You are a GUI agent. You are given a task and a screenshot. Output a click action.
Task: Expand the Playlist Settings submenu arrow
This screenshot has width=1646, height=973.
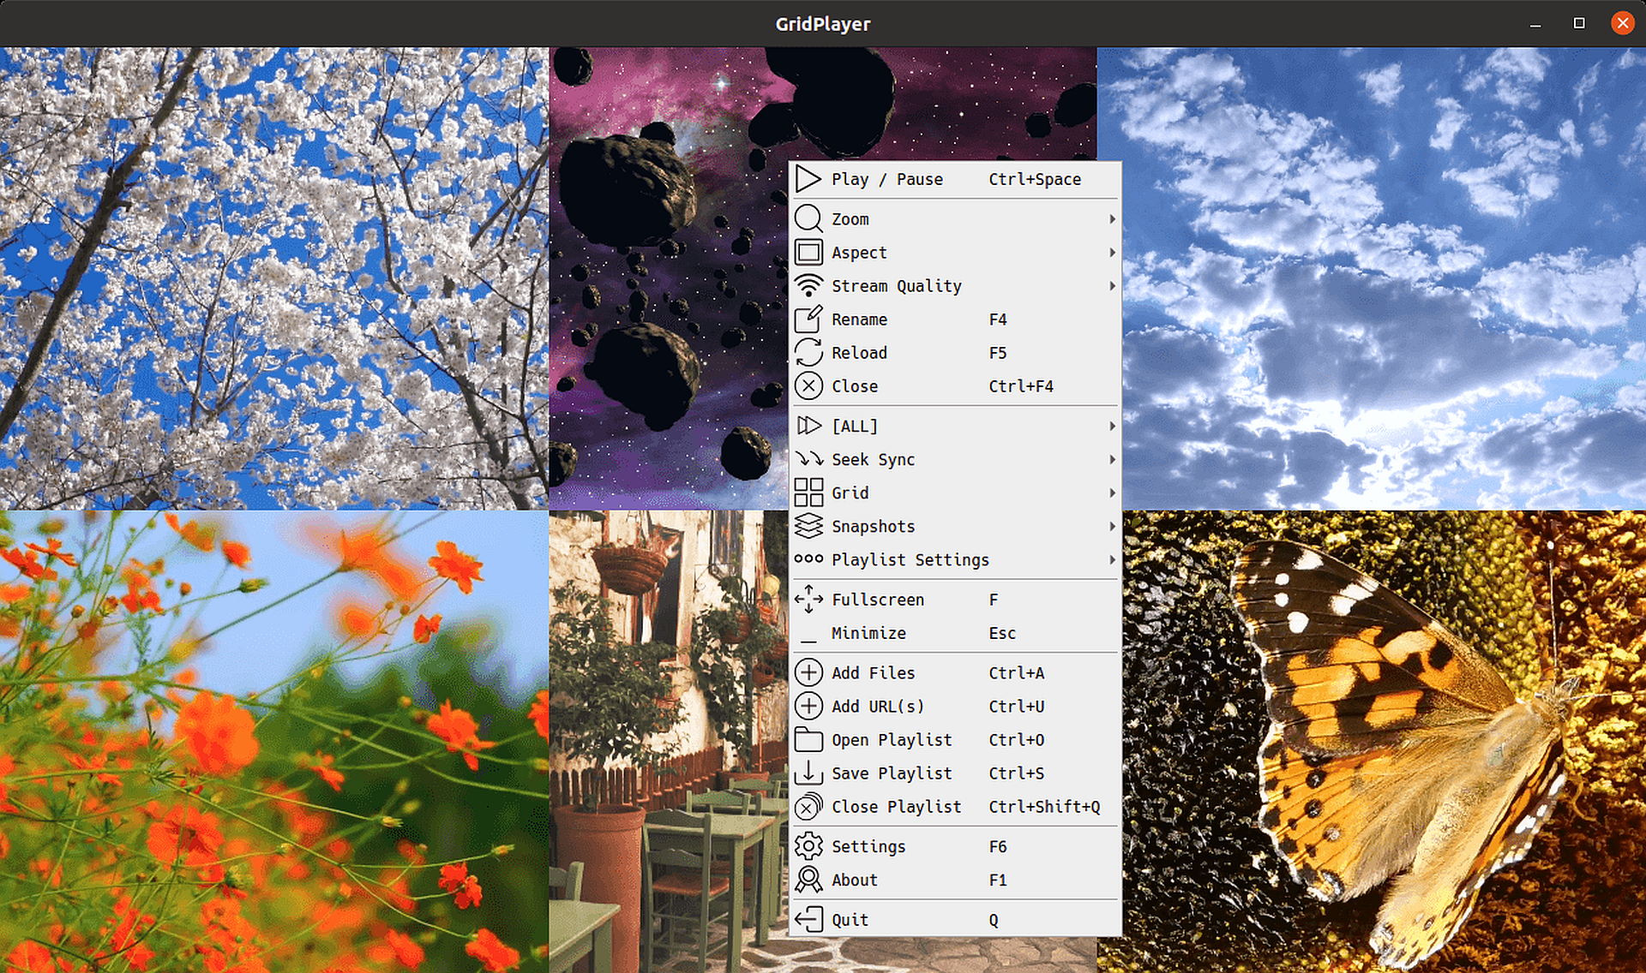tap(1112, 559)
